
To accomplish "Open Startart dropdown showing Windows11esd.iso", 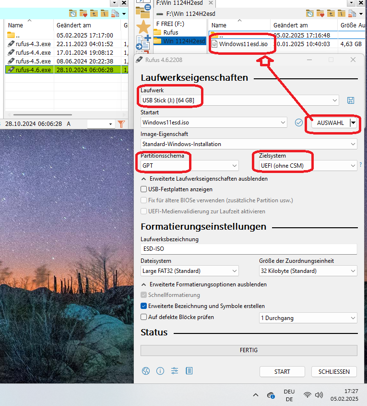I will click(x=214, y=123).
